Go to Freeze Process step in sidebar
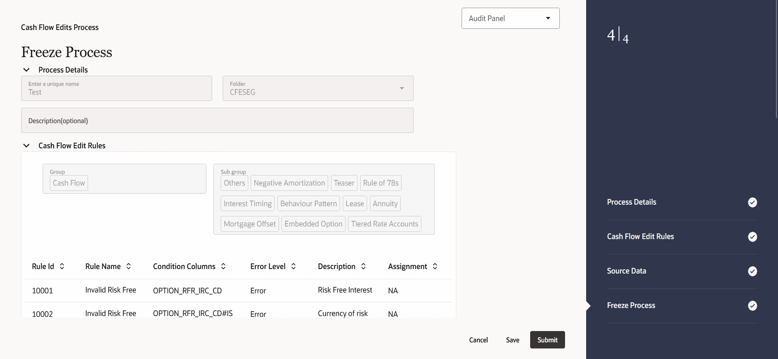 point(631,306)
